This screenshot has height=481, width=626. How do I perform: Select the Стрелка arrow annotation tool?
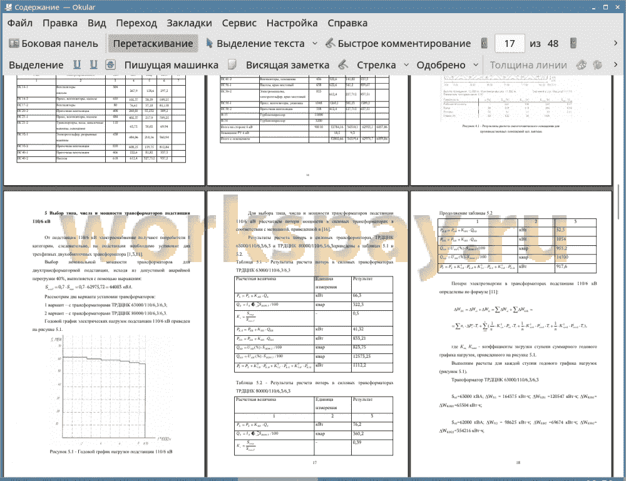tap(376, 65)
